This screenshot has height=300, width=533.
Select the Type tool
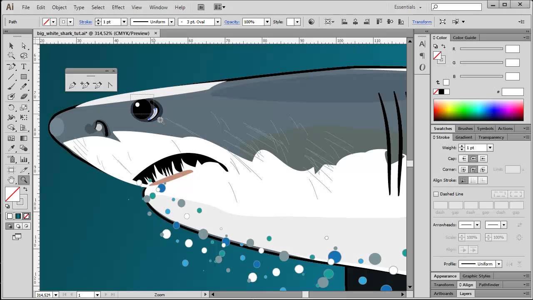coord(24,67)
